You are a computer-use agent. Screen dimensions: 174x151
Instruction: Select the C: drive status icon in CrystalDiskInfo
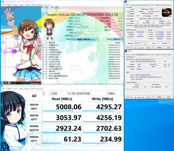pos(42,7)
